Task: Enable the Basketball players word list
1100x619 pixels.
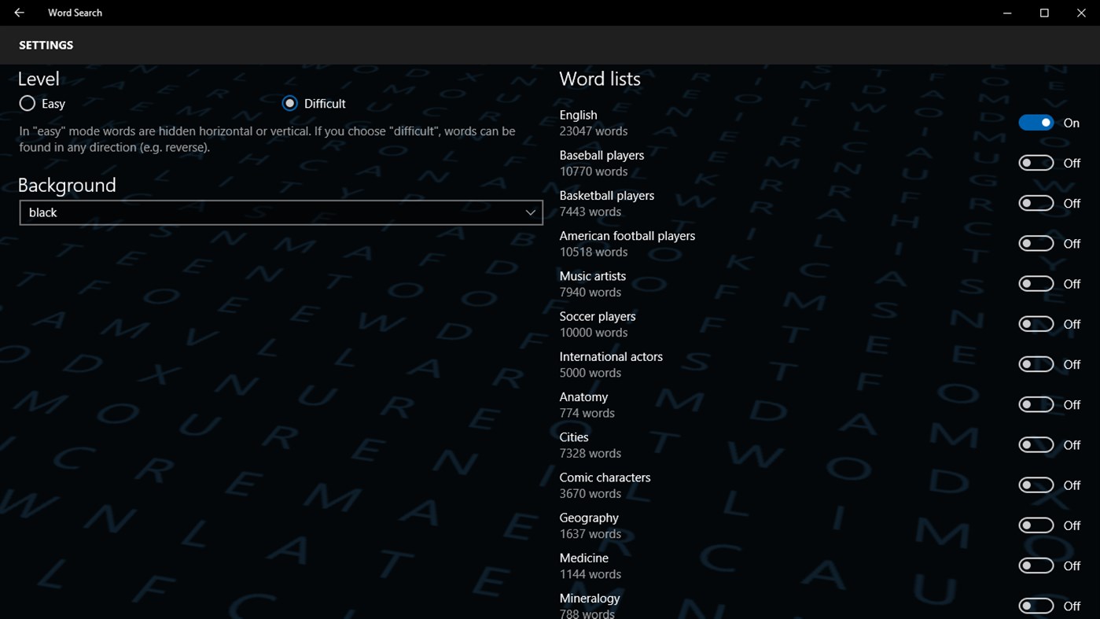Action: click(1036, 202)
